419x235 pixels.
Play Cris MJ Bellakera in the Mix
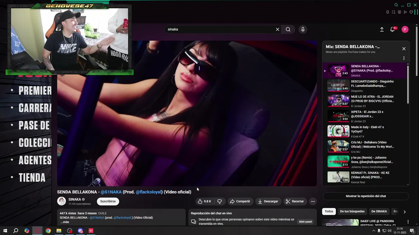[365, 147]
